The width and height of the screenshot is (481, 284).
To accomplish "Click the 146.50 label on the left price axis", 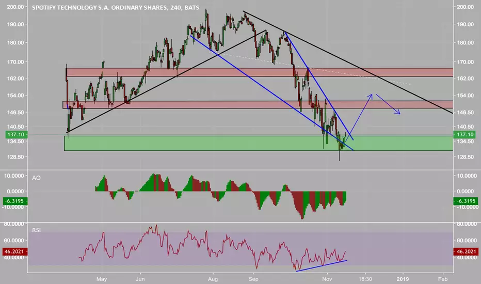I will pyautogui.click(x=15, y=113).
